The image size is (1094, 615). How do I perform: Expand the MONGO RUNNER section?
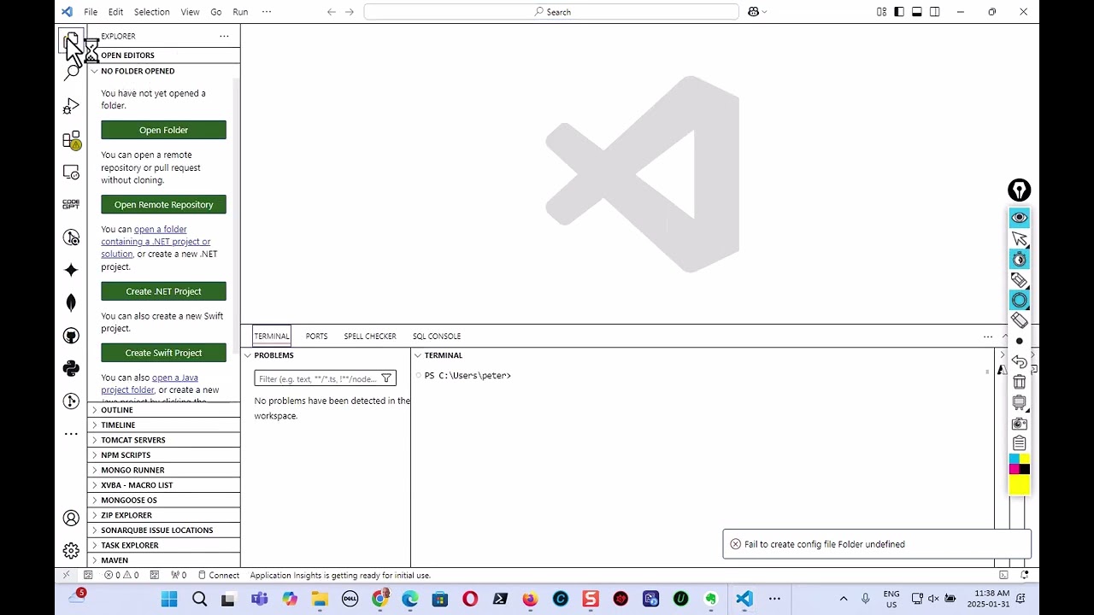click(163, 470)
